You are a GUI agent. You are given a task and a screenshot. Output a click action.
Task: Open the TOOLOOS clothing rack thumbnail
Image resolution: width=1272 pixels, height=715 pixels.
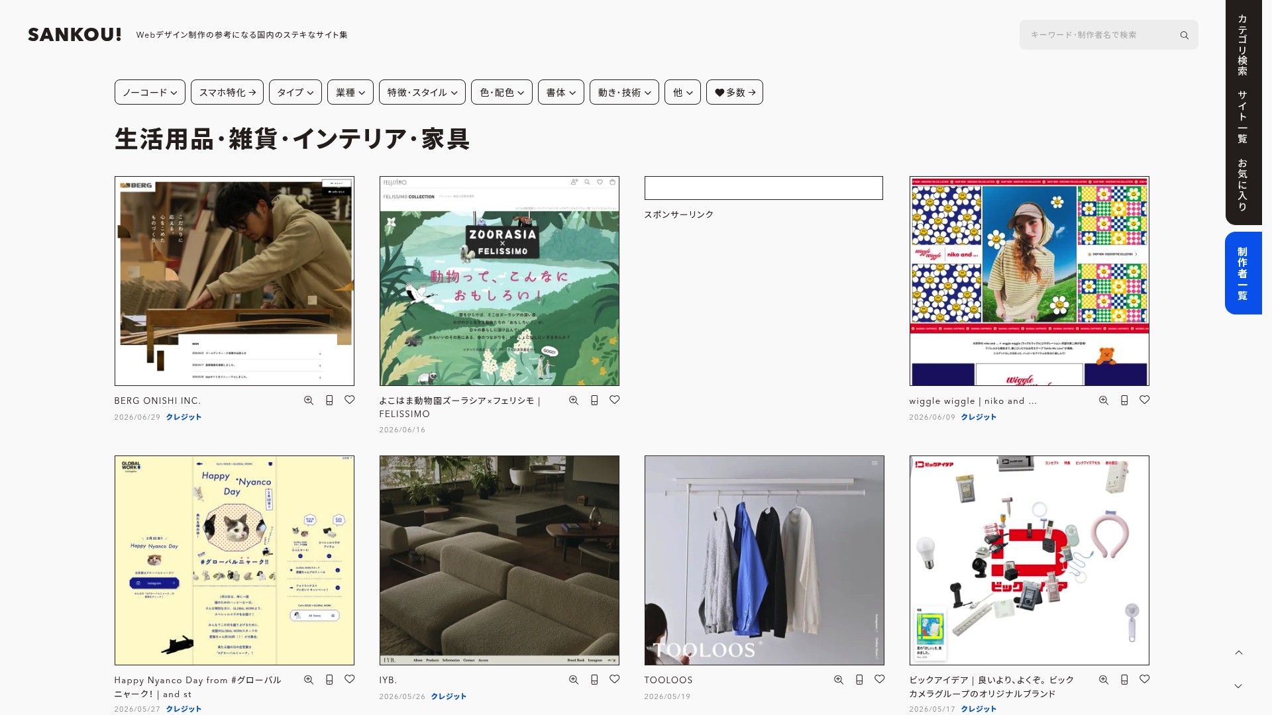point(765,560)
